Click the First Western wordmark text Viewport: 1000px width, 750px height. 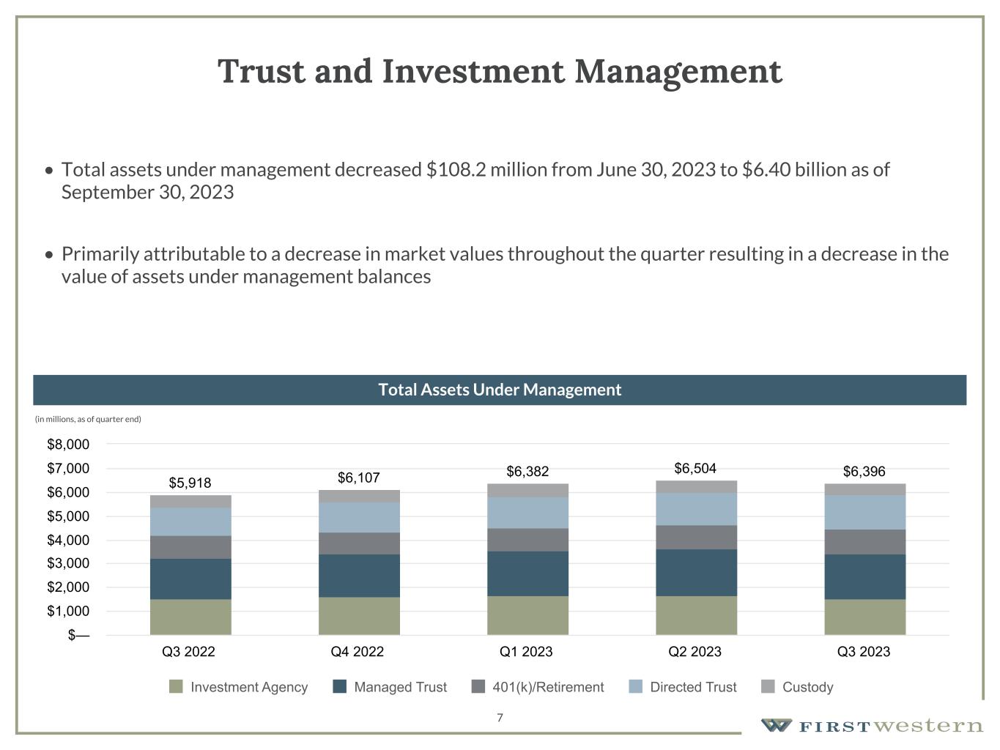point(890,726)
